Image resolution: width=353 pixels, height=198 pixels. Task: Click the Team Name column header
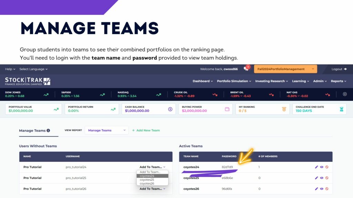(191, 156)
